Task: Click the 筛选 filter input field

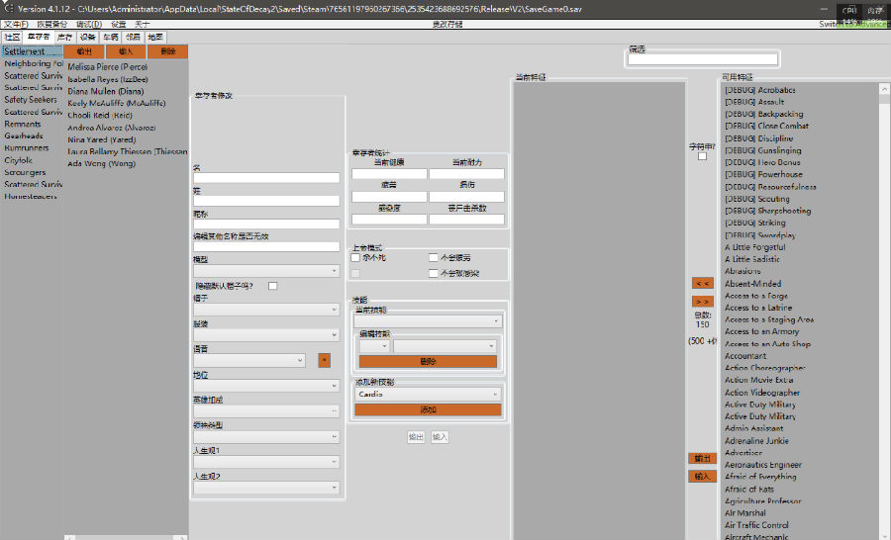Action: [x=702, y=59]
